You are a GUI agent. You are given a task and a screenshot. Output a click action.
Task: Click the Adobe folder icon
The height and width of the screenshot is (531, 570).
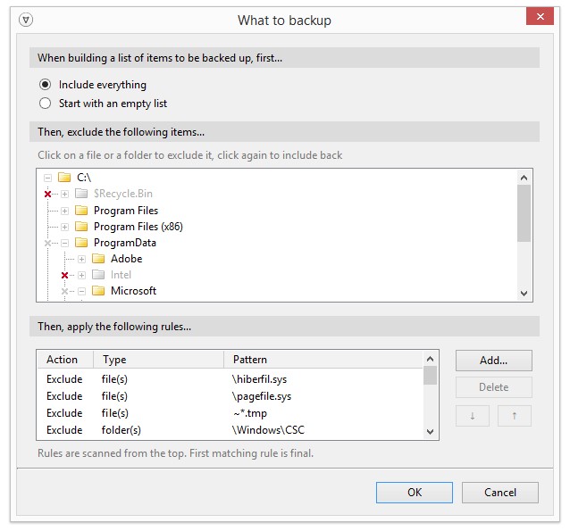click(x=98, y=259)
